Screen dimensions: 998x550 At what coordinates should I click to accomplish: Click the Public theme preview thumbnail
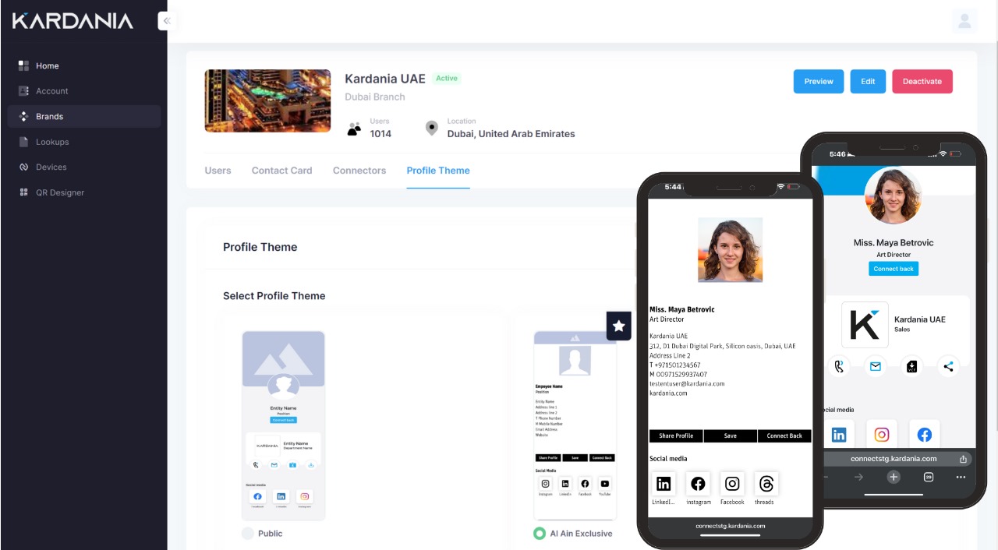coord(283,425)
